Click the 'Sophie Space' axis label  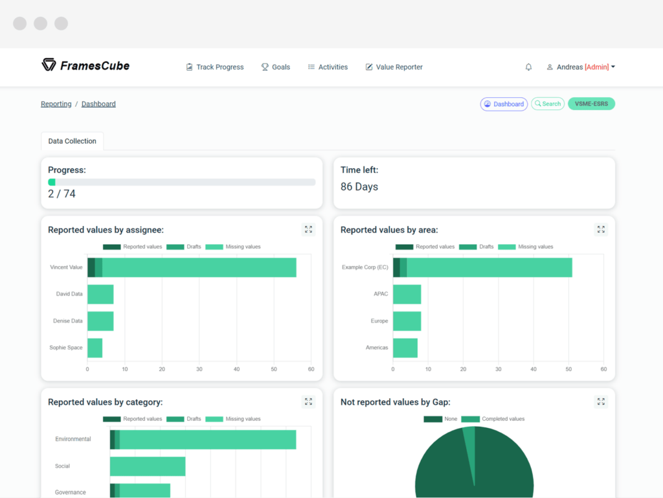66,348
